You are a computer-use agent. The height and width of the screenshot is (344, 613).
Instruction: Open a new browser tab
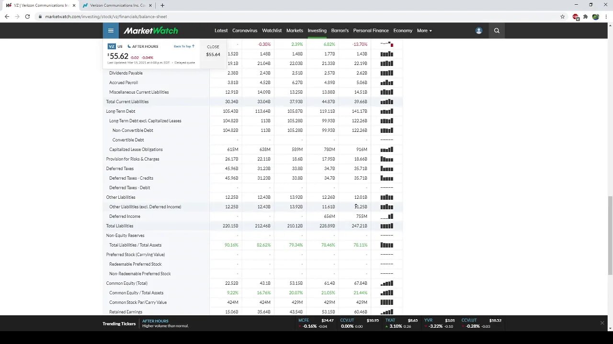[162, 5]
